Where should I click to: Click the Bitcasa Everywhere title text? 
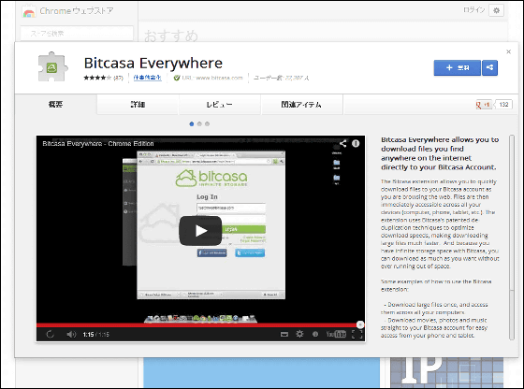(153, 63)
